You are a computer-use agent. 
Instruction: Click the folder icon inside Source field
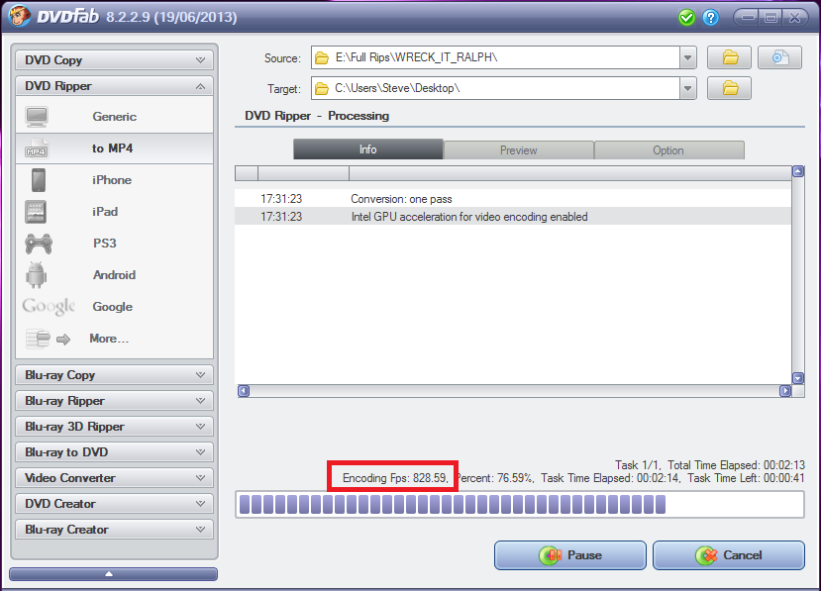(322, 57)
